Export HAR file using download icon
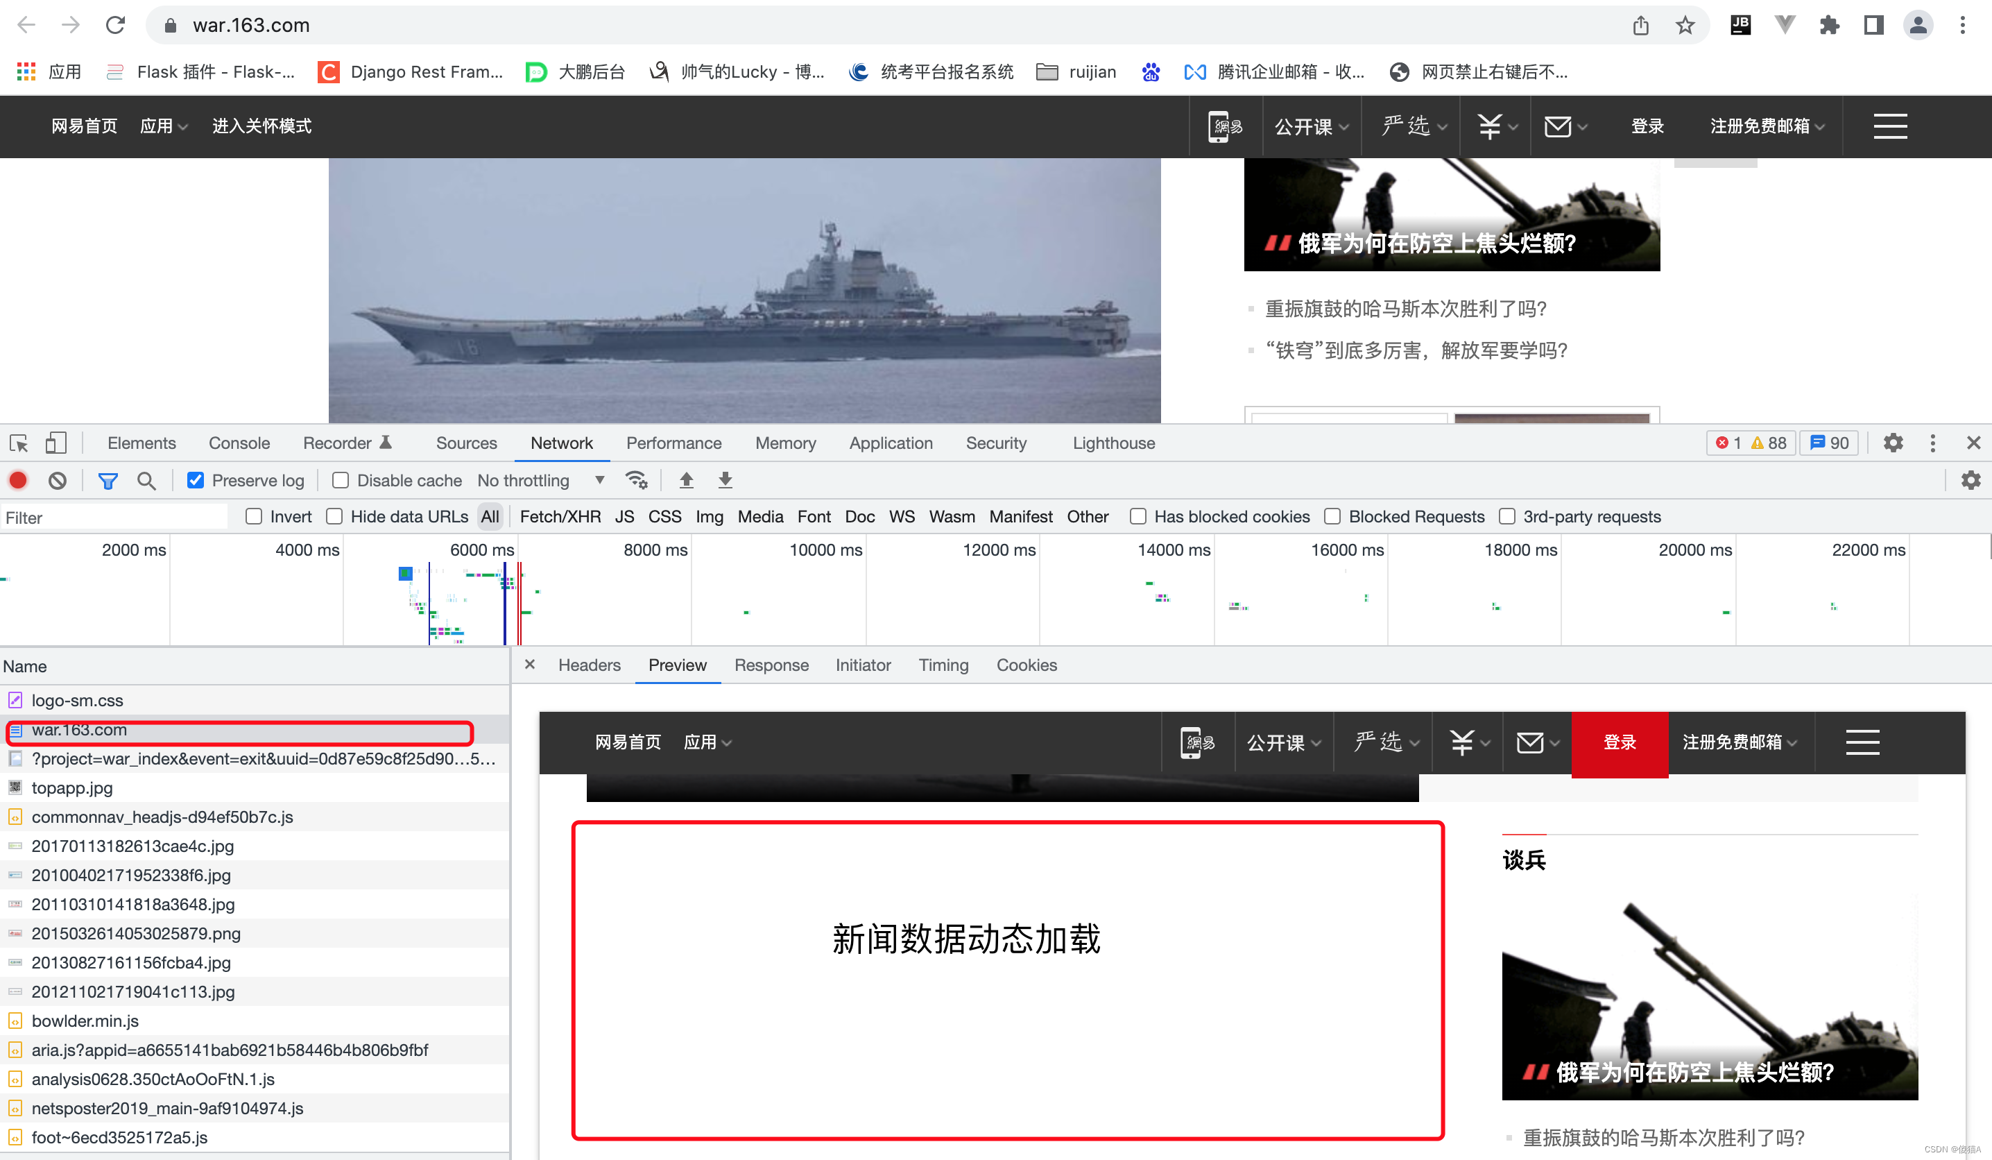Screen dimensions: 1992x1160 click(724, 480)
